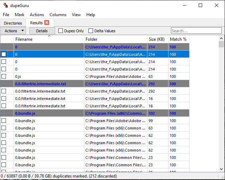Viewport: 225px width, 180px height.
Task: Click the scrollbar down arrow
Action: (x=221, y=169)
